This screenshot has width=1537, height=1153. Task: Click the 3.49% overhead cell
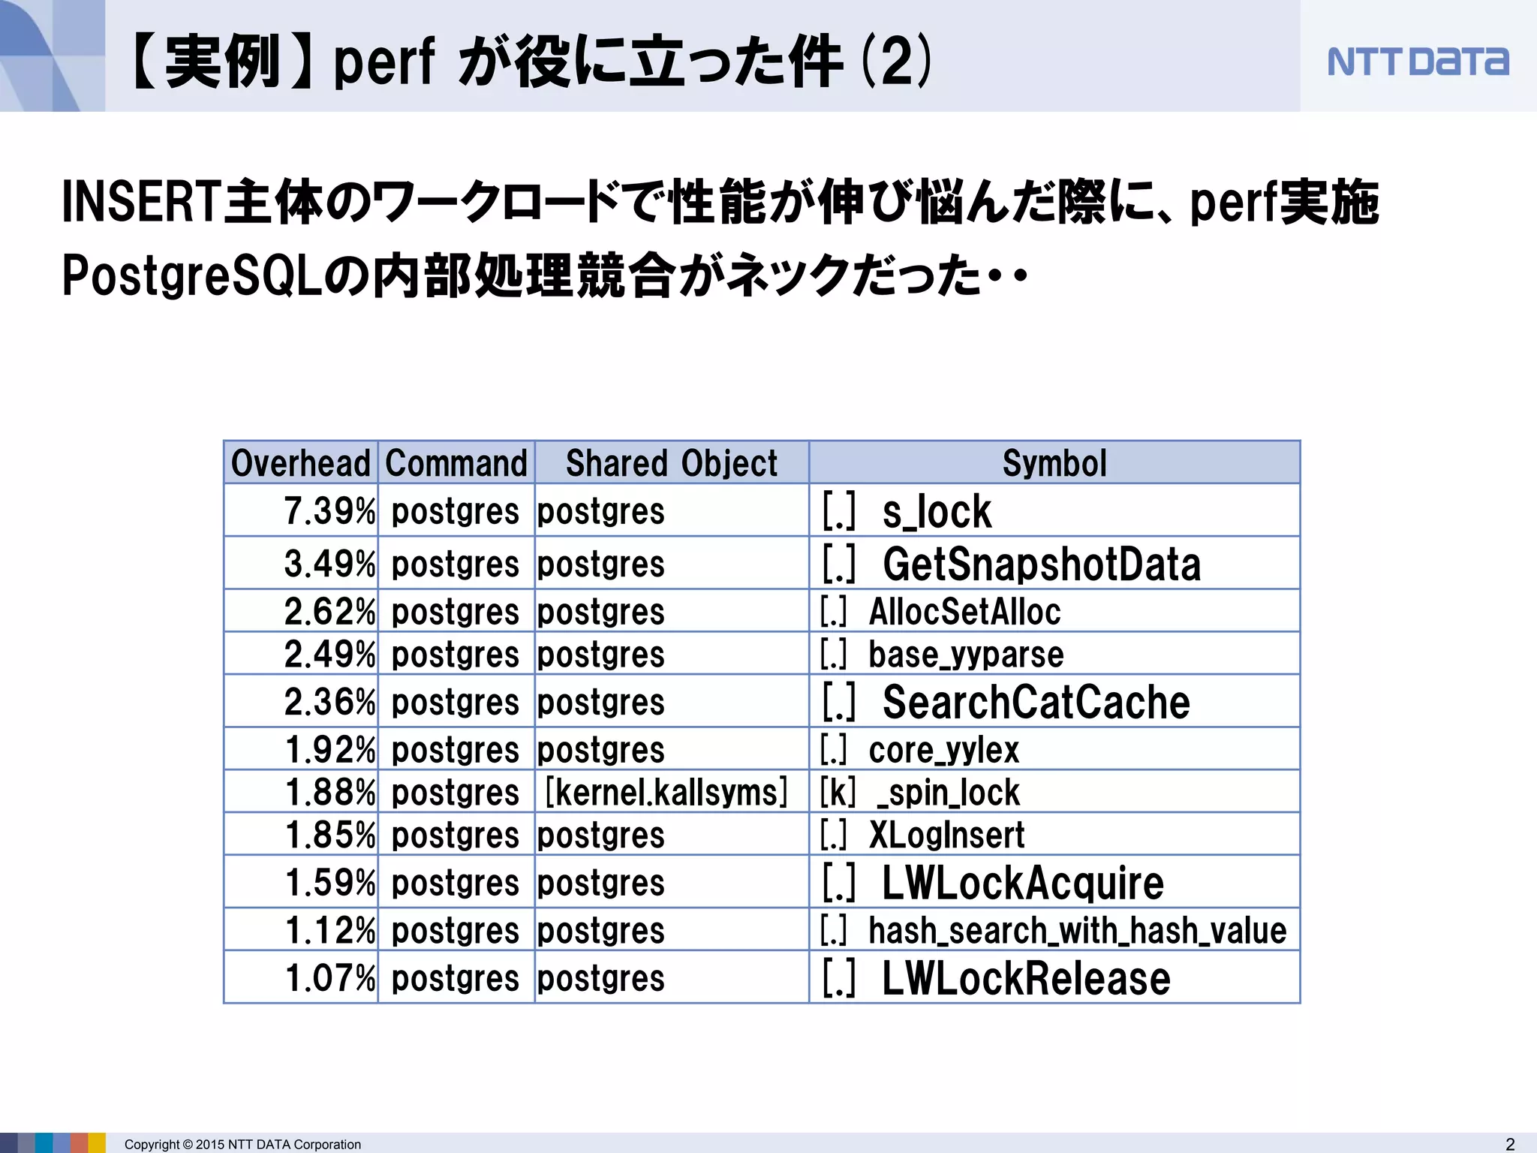(x=301, y=563)
